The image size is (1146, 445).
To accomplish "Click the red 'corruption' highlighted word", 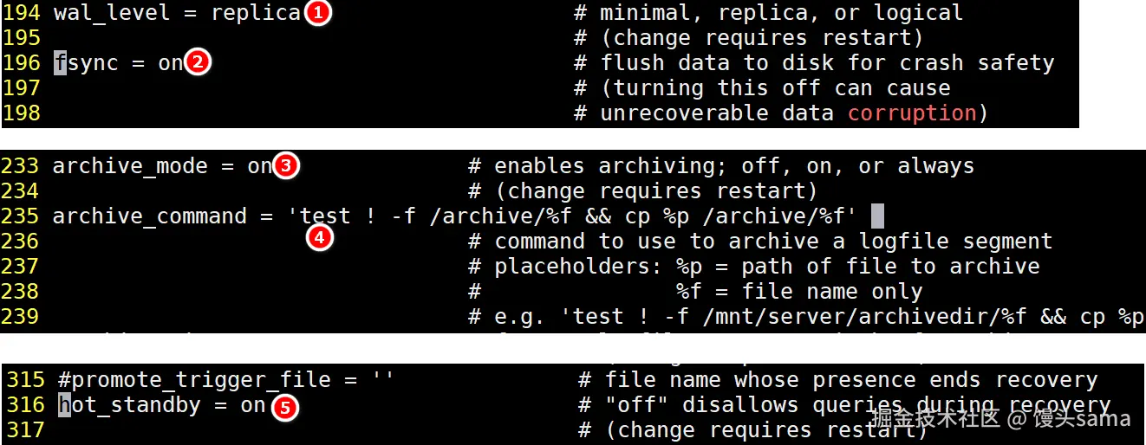I will coord(912,113).
